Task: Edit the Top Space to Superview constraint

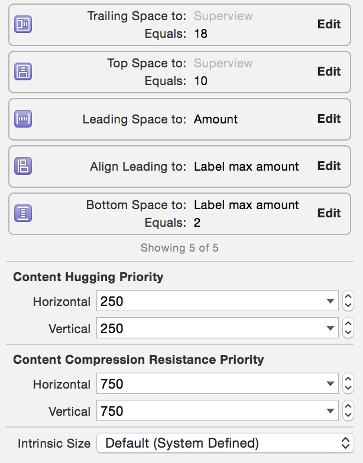Action: click(x=329, y=71)
